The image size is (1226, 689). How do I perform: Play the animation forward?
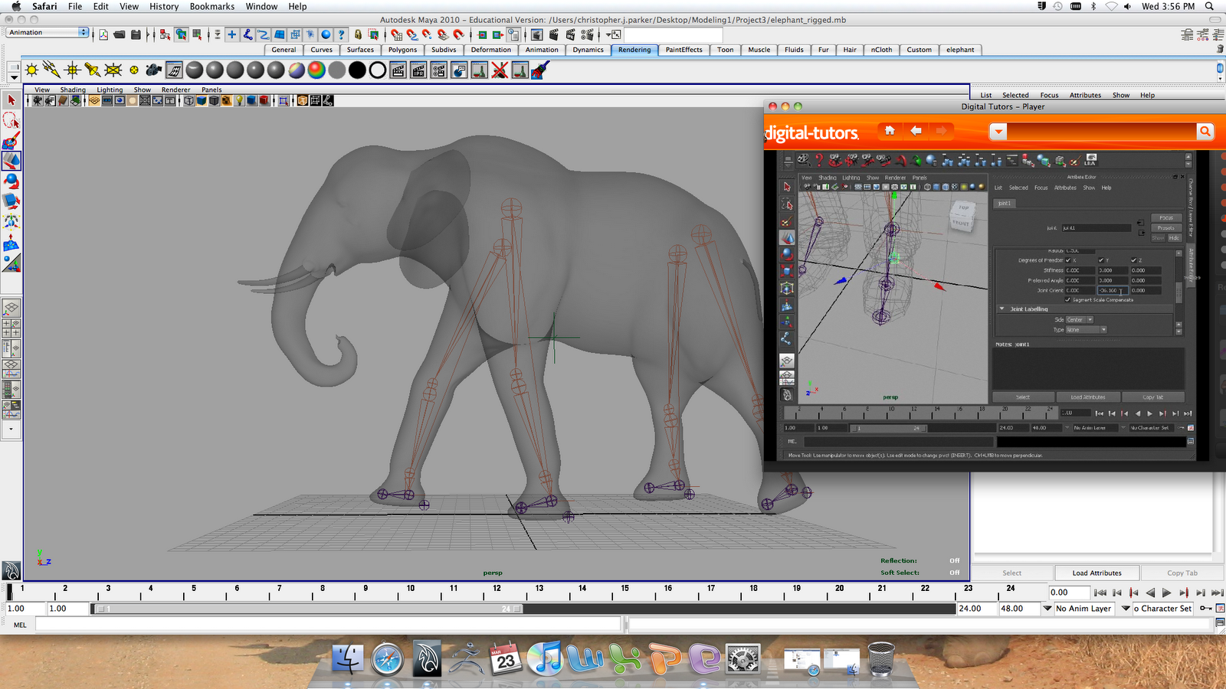1166,593
